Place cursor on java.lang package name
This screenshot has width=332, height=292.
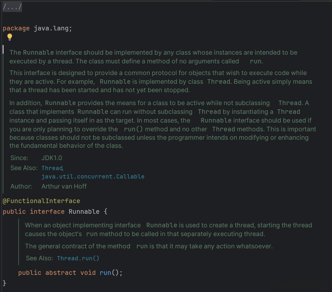click(x=51, y=28)
